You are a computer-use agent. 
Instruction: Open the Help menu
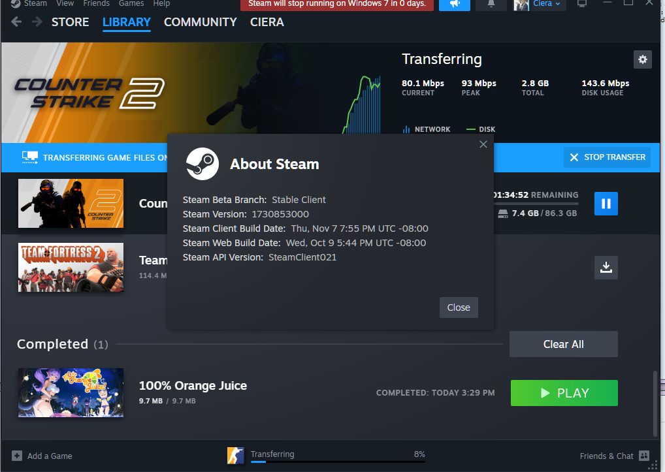(160, 4)
